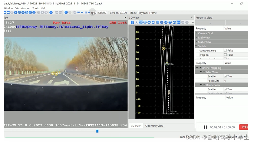This screenshot has width=254, height=143.
Task: Click the blue round MAP icon in main toolbar
Action: pyautogui.click(x=51, y=13)
